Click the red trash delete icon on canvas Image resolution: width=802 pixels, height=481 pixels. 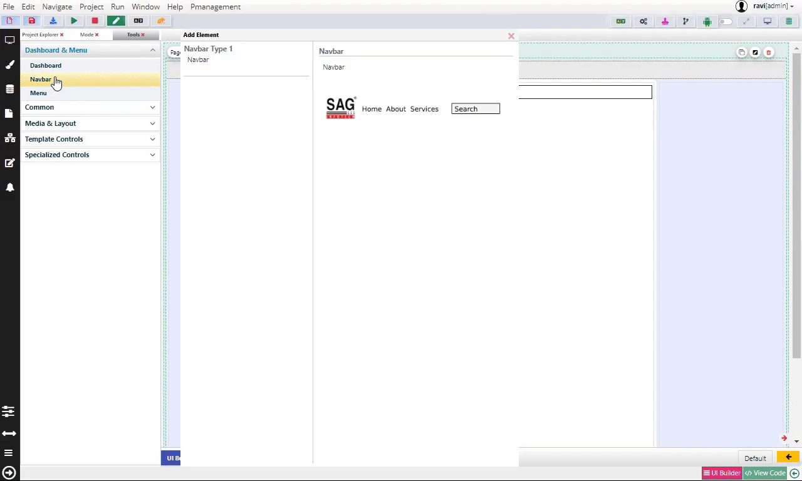(x=768, y=53)
